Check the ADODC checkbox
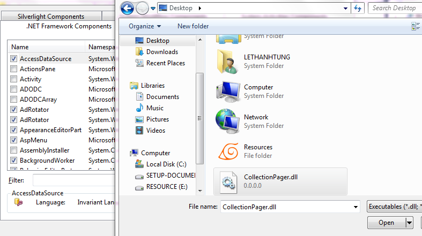 click(x=14, y=89)
